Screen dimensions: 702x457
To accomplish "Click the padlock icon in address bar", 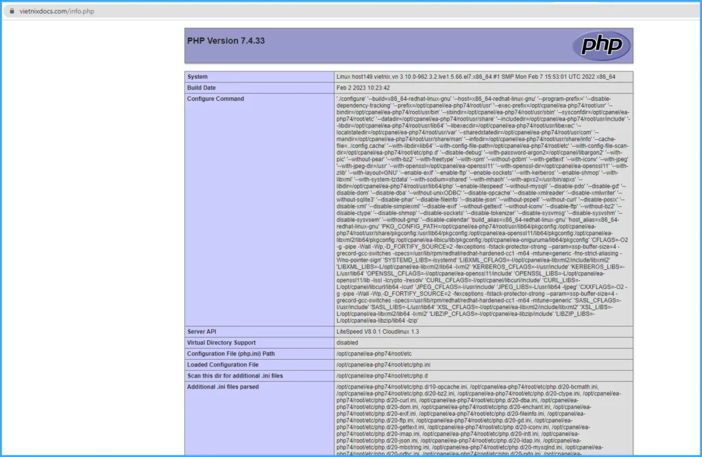I will 12,11.
